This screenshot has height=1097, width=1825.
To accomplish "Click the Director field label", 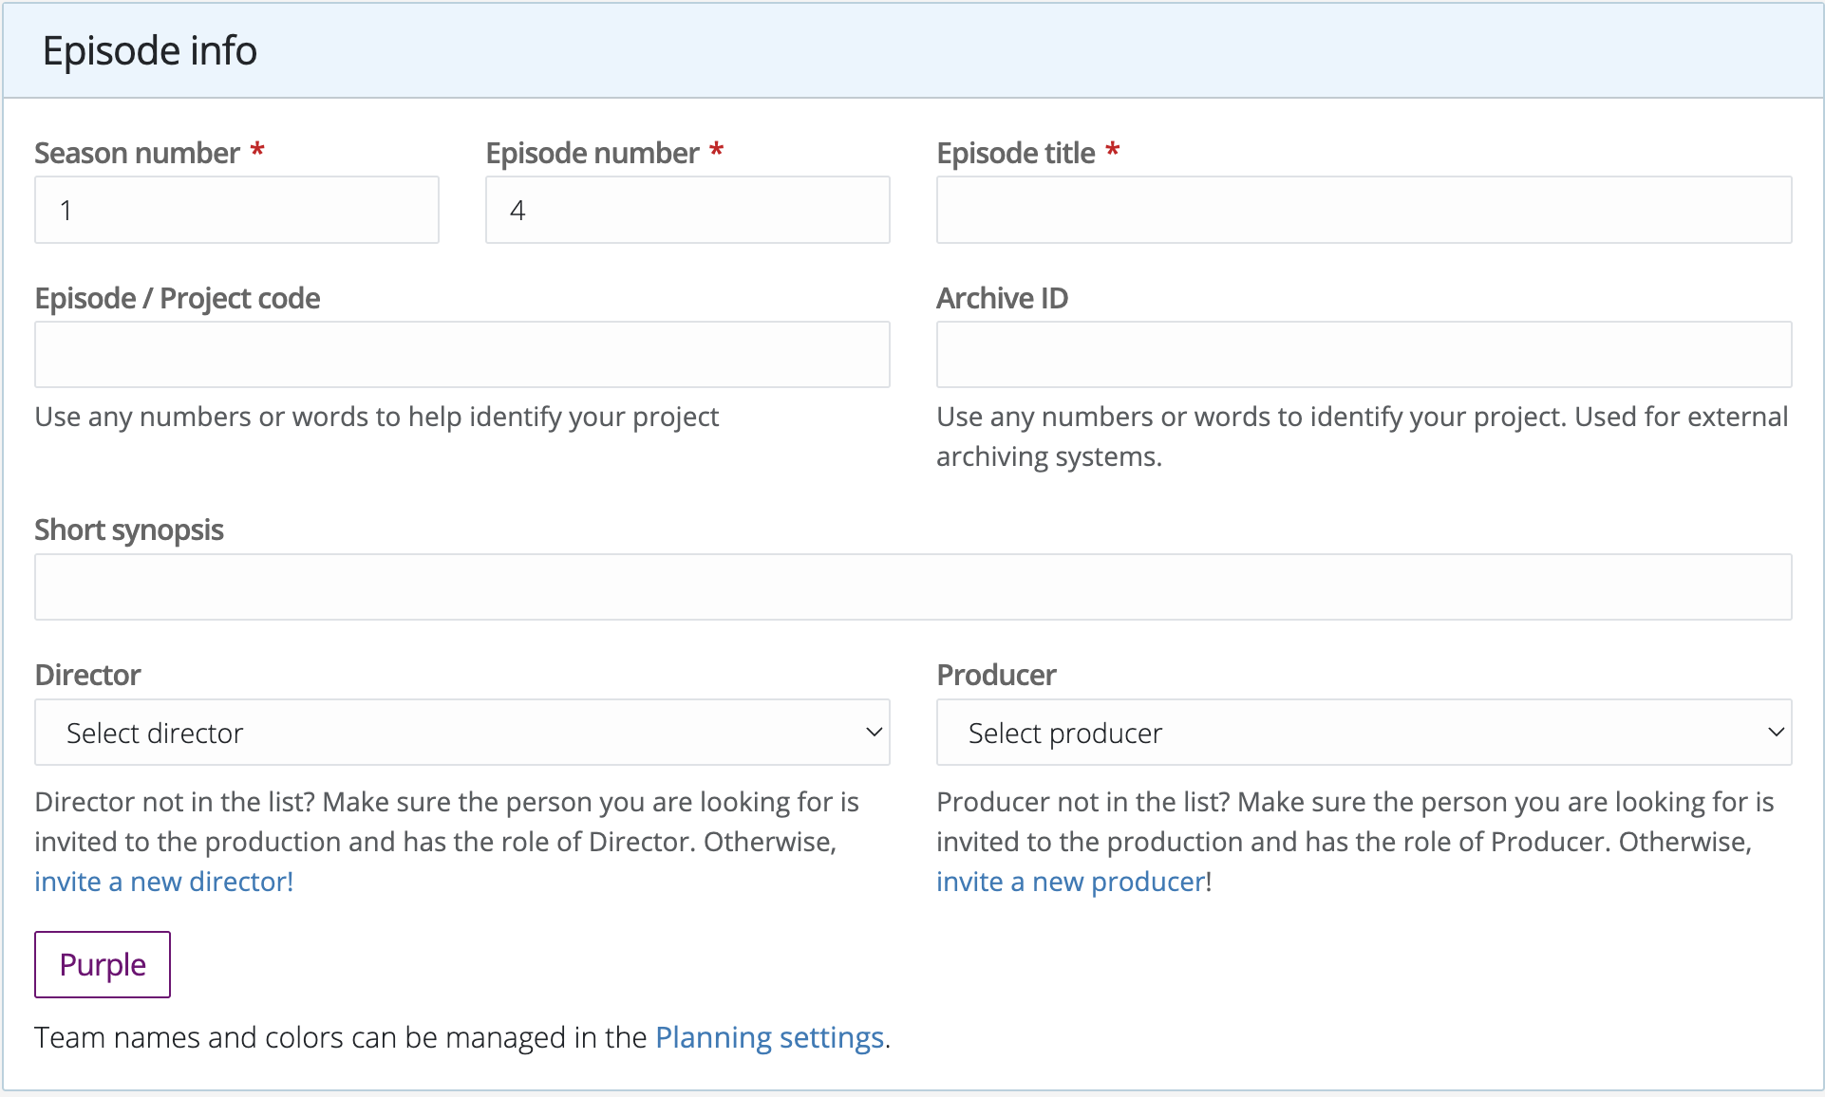I will 87,675.
